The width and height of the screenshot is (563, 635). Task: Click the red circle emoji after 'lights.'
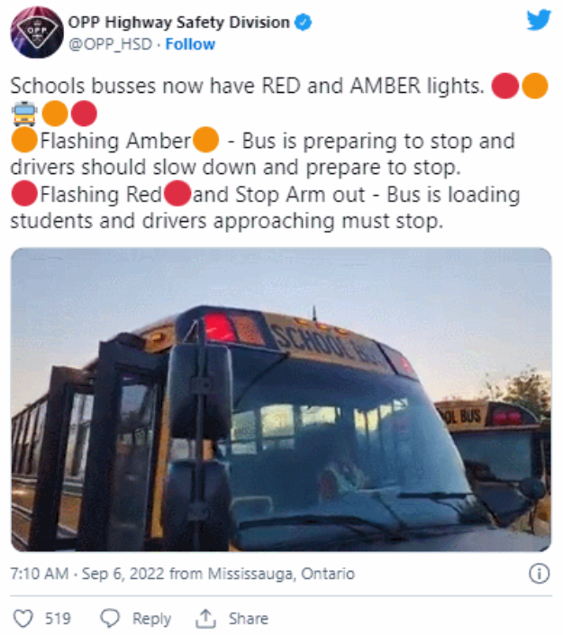click(x=504, y=86)
